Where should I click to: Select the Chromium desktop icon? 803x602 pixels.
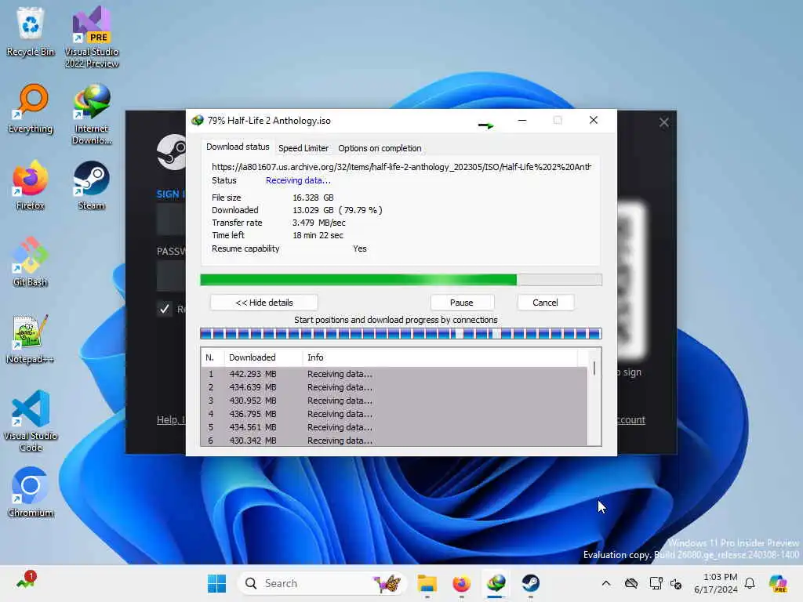pos(31,492)
